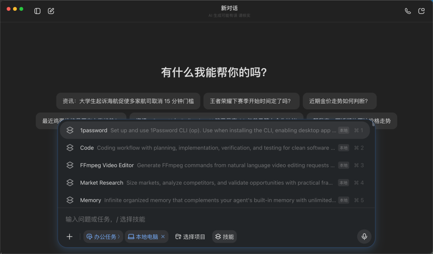433x254 pixels.
Task: Select the FFmpeg Video Editor skill entry
Action: [215, 165]
